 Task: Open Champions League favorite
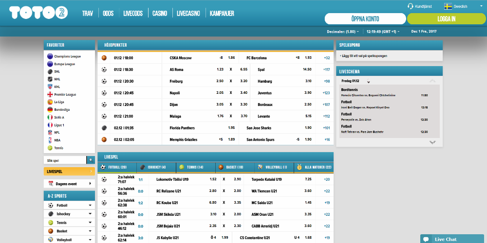coord(50,56)
